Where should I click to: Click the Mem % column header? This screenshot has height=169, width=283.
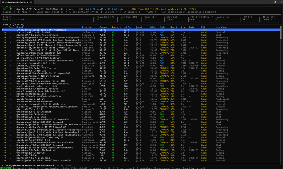point(174,27)
